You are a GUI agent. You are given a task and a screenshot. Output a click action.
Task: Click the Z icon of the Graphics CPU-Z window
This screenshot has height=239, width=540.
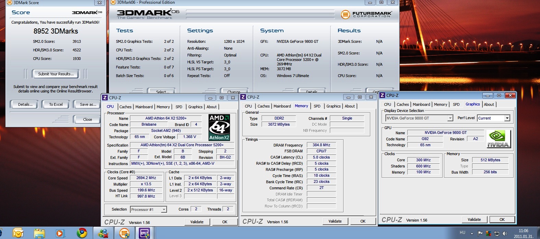tap(382, 95)
